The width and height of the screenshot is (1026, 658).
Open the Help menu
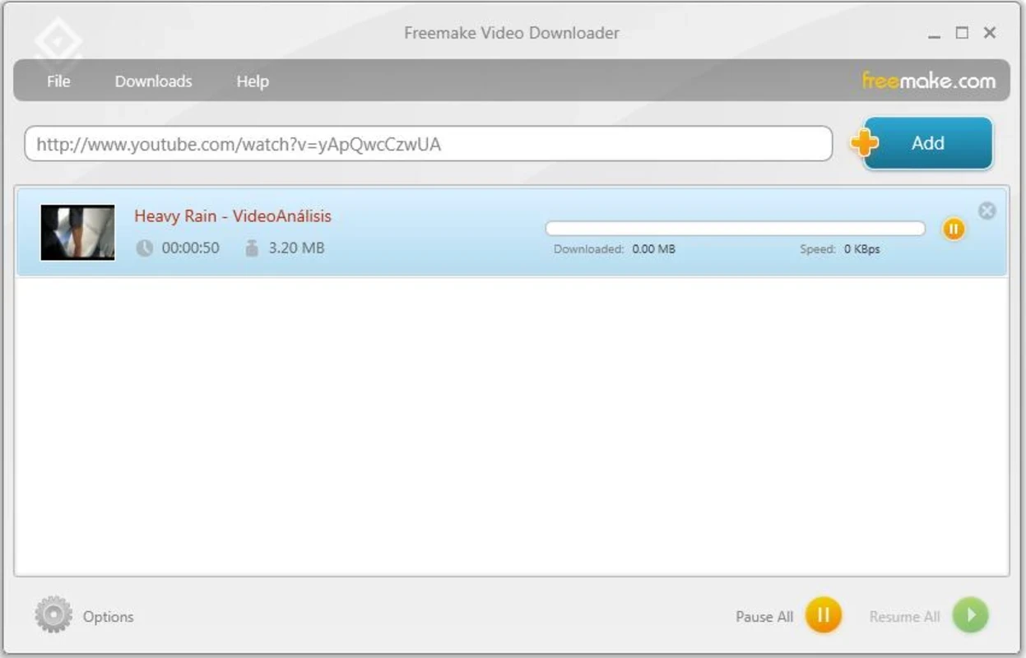pyautogui.click(x=253, y=81)
